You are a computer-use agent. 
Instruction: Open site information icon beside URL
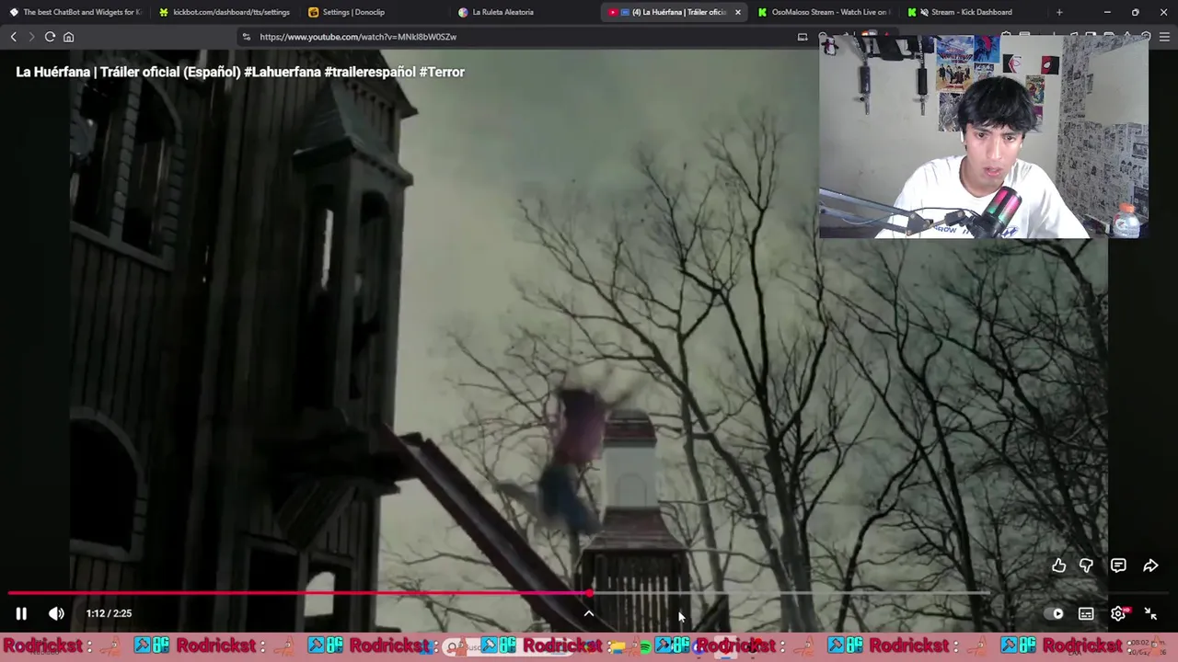(246, 37)
